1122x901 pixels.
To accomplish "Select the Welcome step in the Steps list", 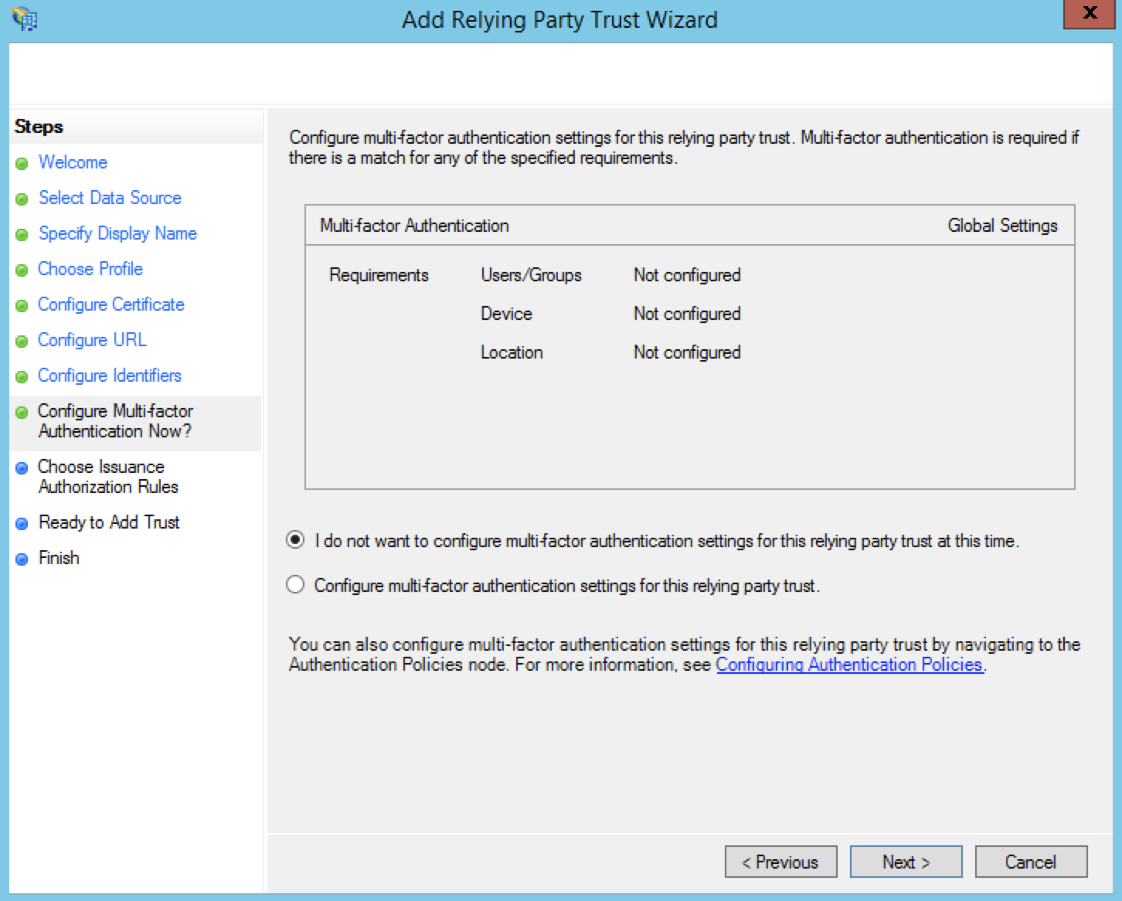I will (x=72, y=163).
